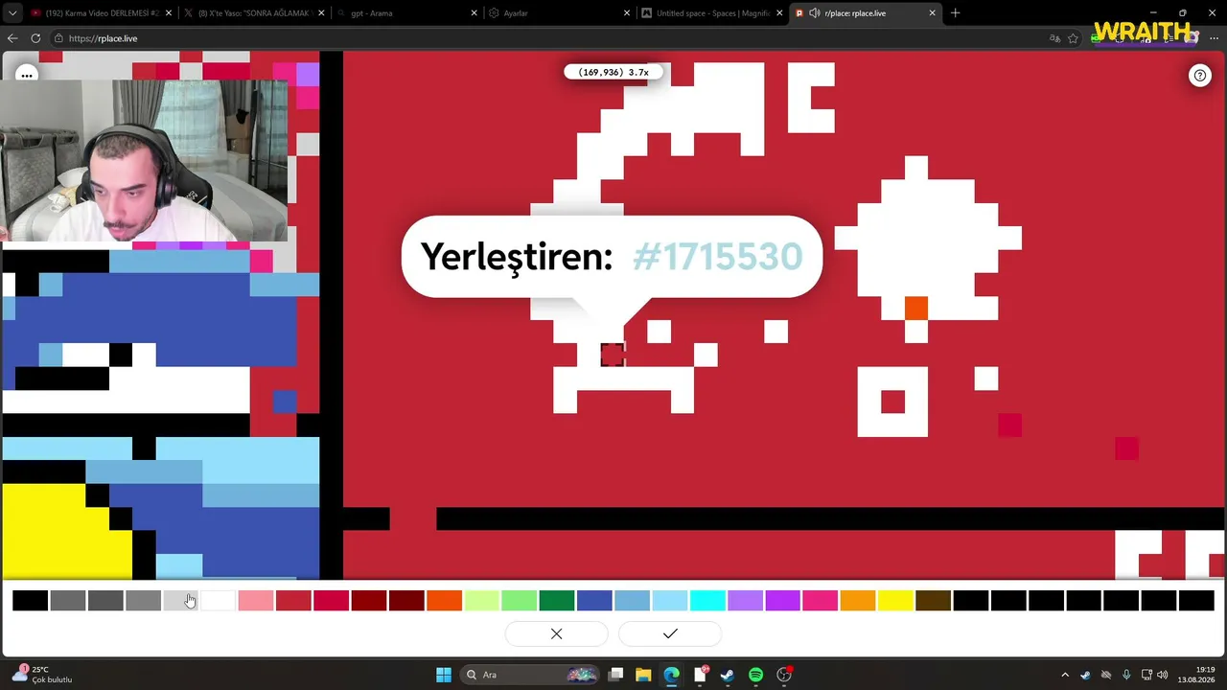1227x690 pixels.
Task: Click the Yerleştiren: #1715530 tooltip
Action: pos(612,257)
